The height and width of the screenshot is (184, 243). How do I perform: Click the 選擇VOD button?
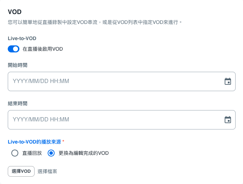point(21,171)
